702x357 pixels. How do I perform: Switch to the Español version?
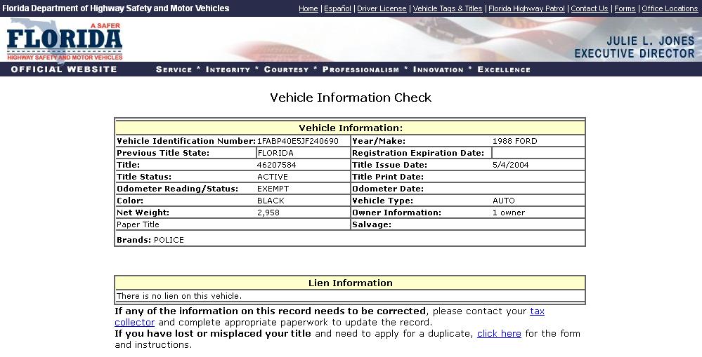click(x=337, y=8)
